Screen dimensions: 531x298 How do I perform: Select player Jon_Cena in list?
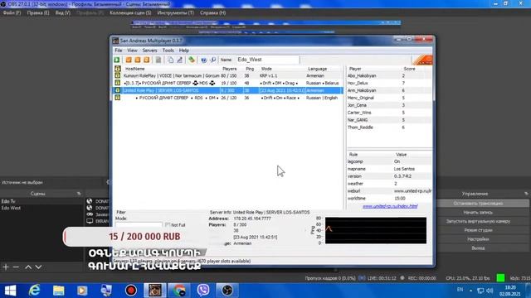(x=357, y=105)
